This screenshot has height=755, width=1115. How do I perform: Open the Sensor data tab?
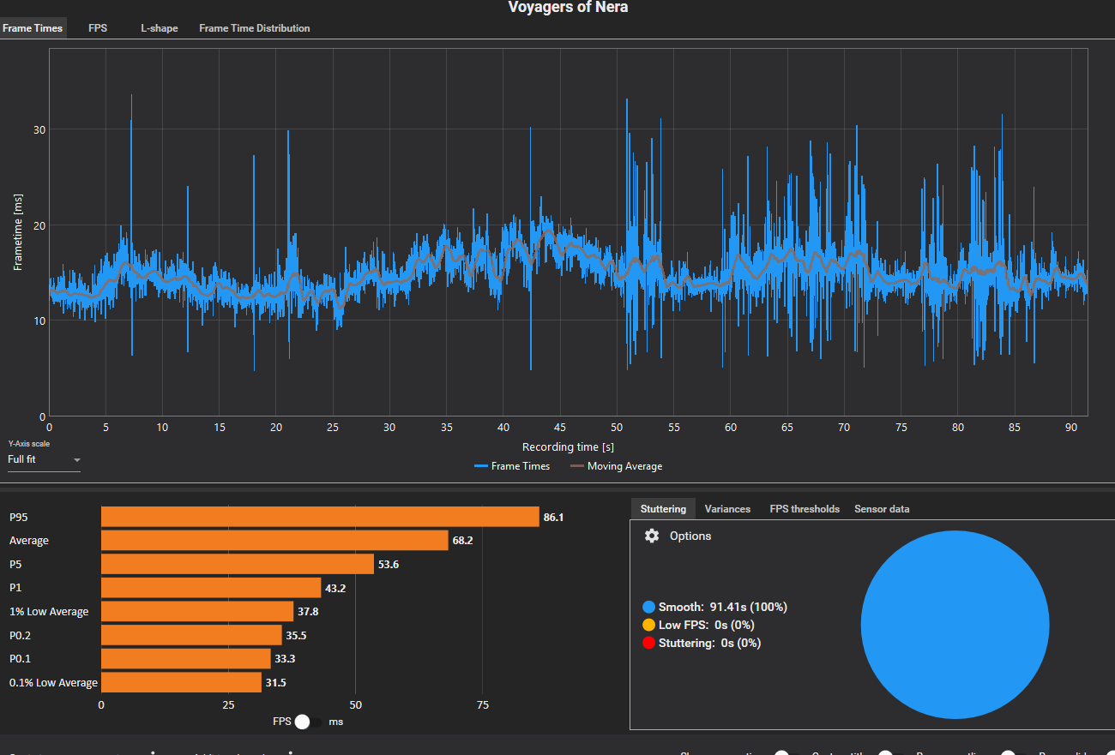pos(882,509)
